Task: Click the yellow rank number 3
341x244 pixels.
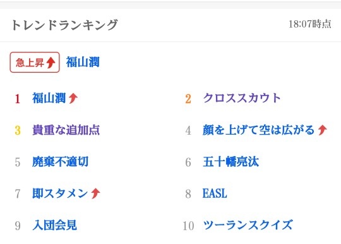Action: 18,131
